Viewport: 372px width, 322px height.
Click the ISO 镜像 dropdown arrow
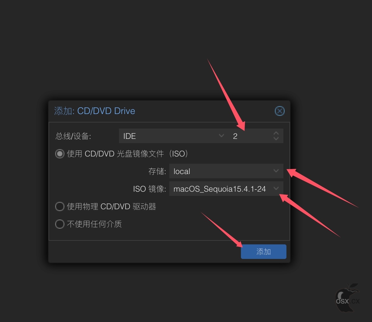pos(276,189)
